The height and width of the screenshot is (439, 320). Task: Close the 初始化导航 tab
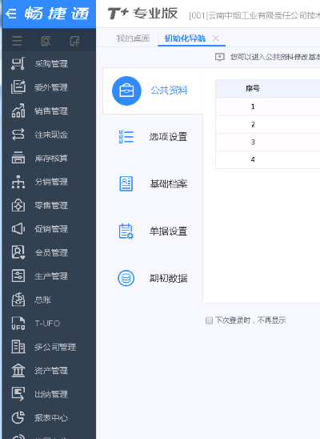[215, 38]
